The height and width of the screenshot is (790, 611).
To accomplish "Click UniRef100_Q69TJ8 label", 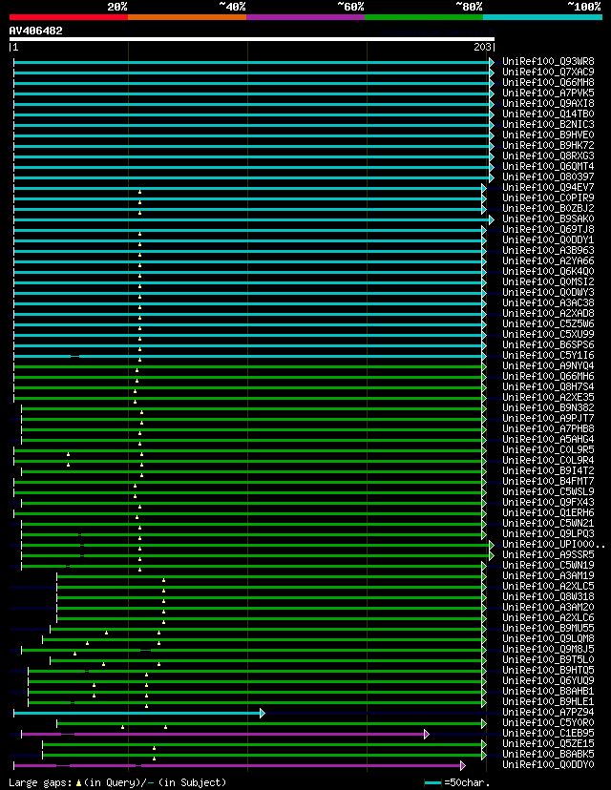I will coord(548,230).
